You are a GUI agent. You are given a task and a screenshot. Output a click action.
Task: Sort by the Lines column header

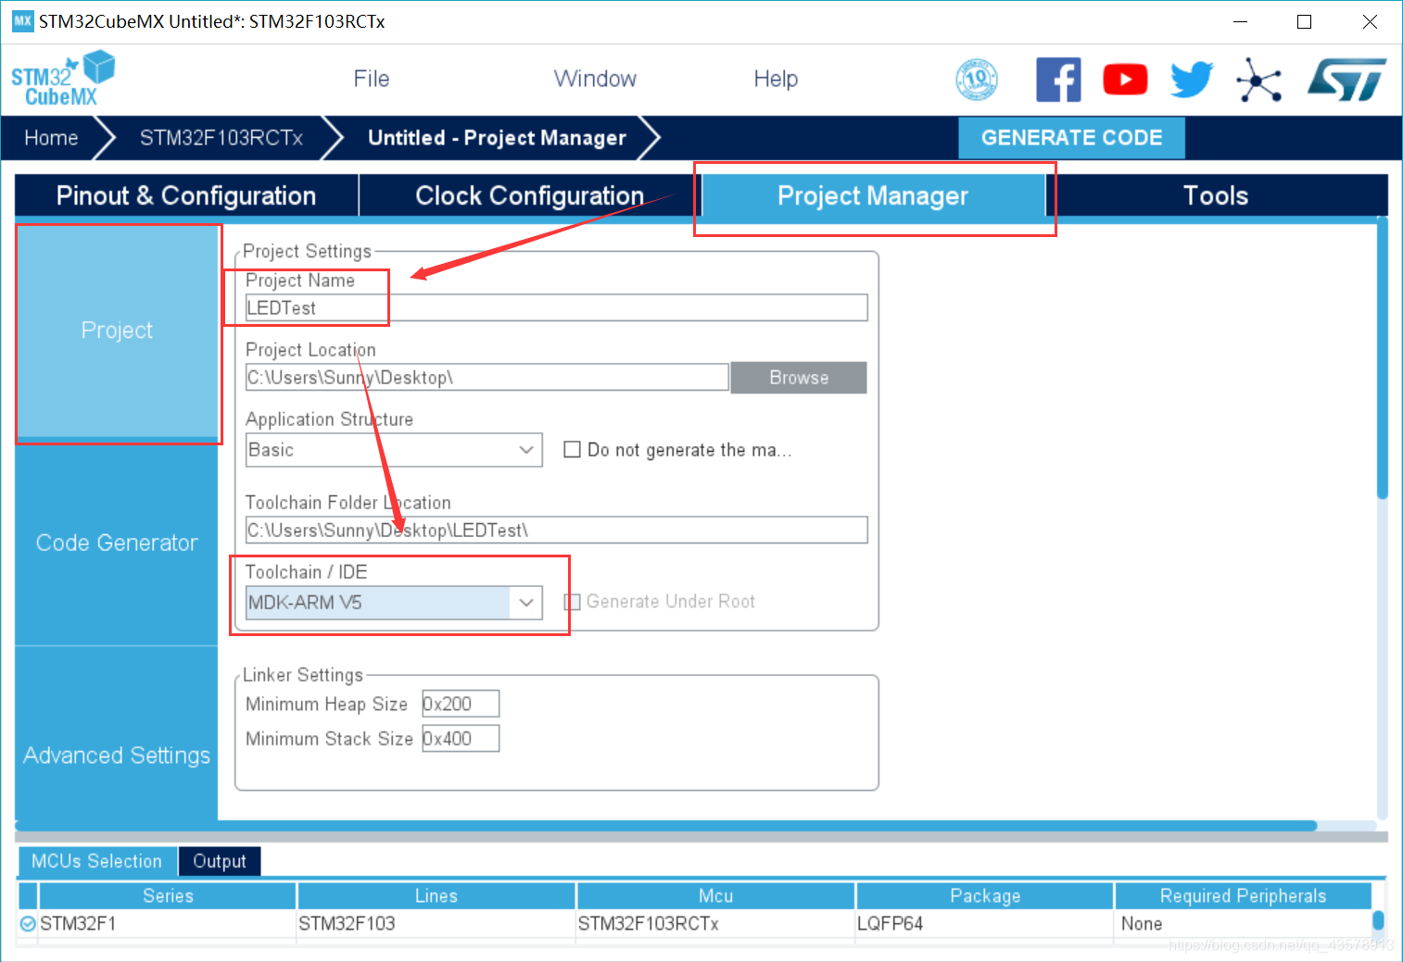(436, 896)
